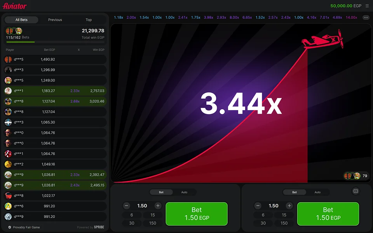The width and height of the screenshot is (373, 233).
Task: Click the 8.00x multiplier in the history bar
Action: point(234,17)
